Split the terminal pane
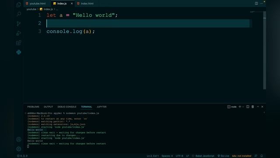 coord(248,107)
